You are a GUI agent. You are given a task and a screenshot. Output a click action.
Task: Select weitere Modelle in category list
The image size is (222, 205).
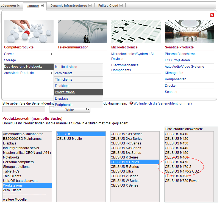point(27,199)
